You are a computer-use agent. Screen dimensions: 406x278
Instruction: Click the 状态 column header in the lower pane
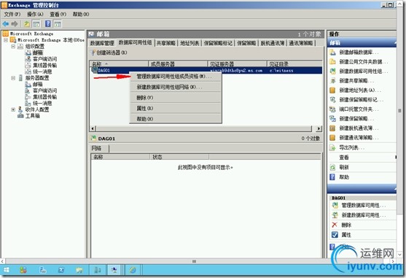pos(179,157)
